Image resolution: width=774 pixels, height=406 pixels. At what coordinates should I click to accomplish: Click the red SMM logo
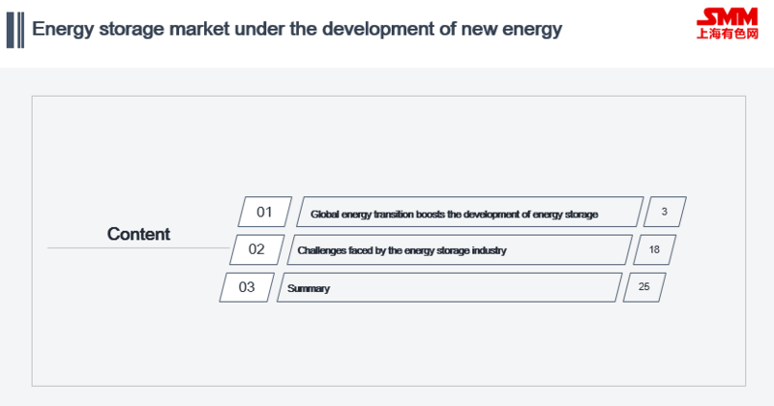[x=728, y=16]
